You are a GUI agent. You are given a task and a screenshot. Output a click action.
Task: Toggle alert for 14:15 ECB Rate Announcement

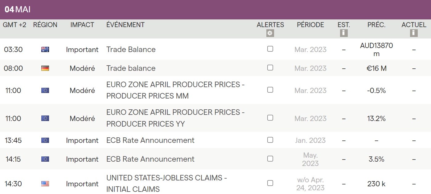tap(270, 159)
